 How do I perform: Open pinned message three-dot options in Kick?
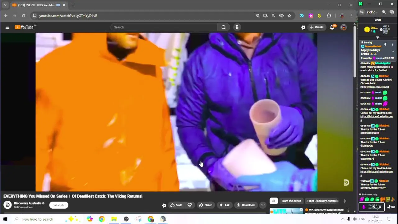tap(392, 45)
